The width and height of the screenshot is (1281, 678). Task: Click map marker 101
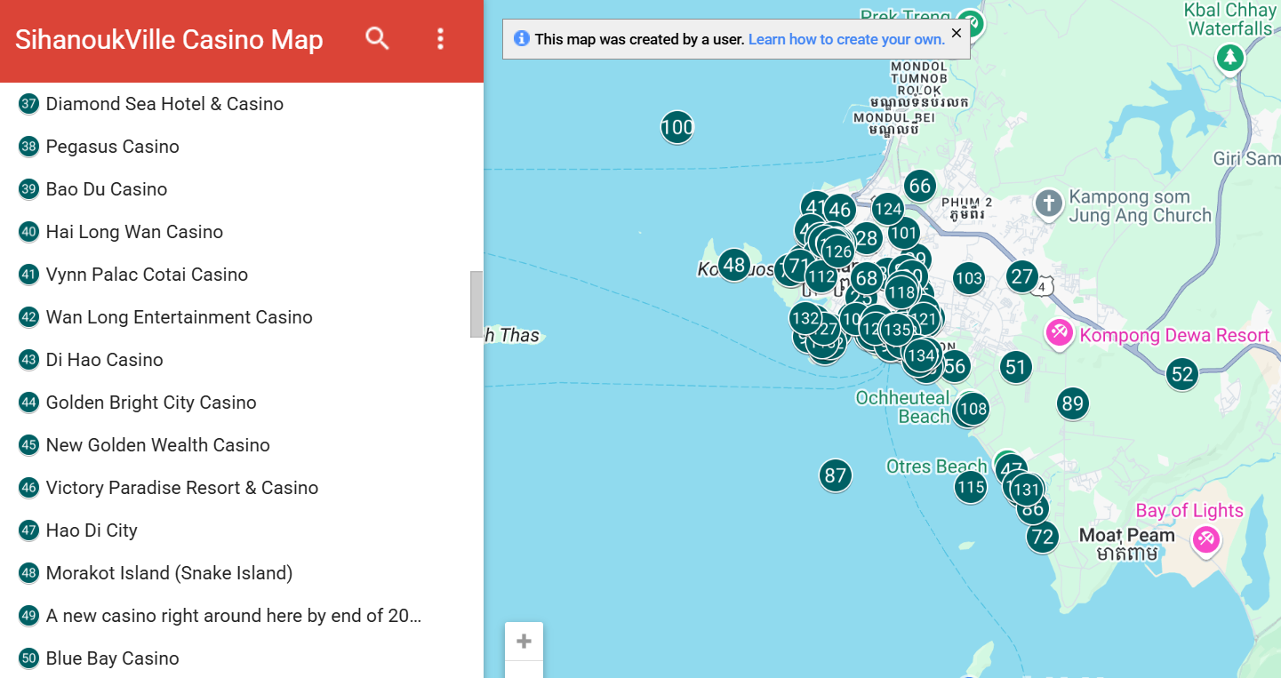click(x=904, y=234)
